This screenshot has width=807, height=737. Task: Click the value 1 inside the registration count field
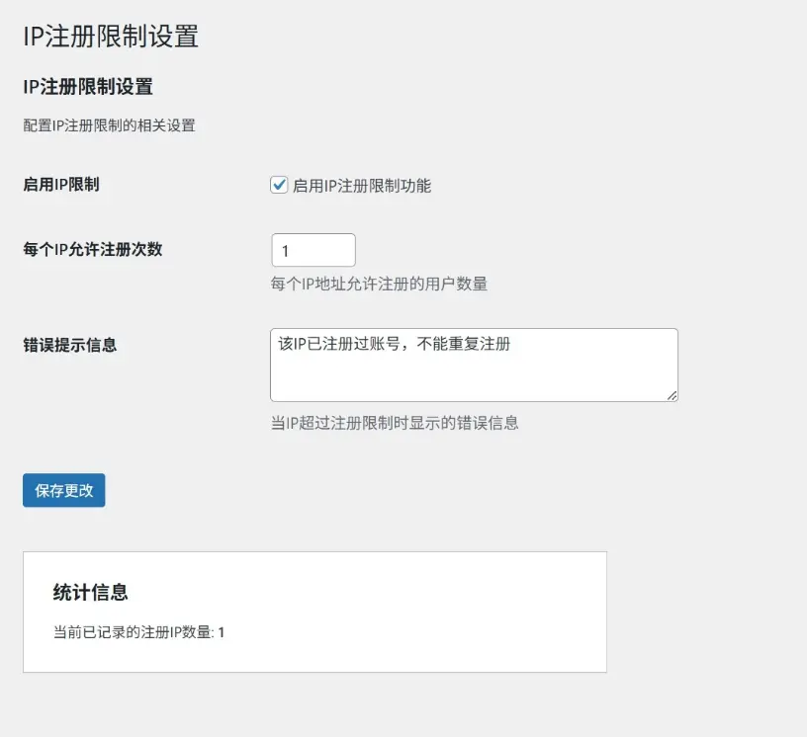[x=286, y=251]
